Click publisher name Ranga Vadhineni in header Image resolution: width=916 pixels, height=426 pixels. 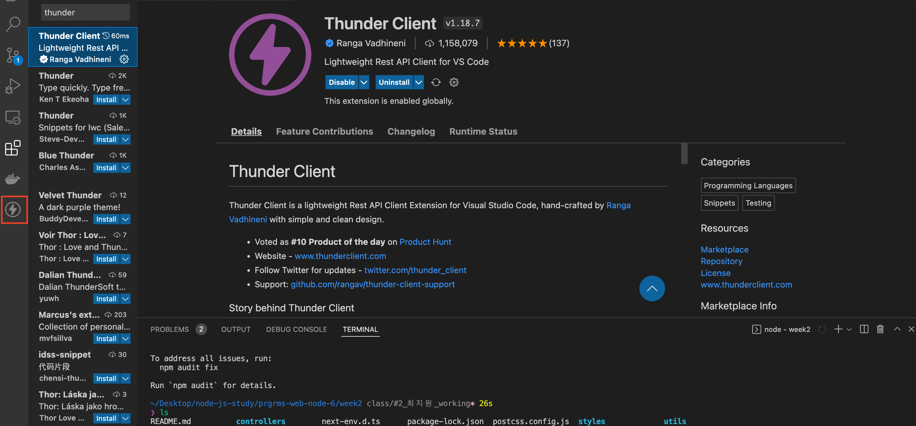pos(371,43)
